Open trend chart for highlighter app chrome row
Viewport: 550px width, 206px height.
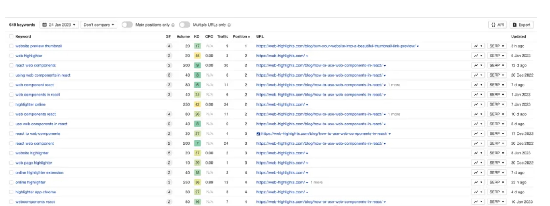pyautogui.click(x=478, y=192)
